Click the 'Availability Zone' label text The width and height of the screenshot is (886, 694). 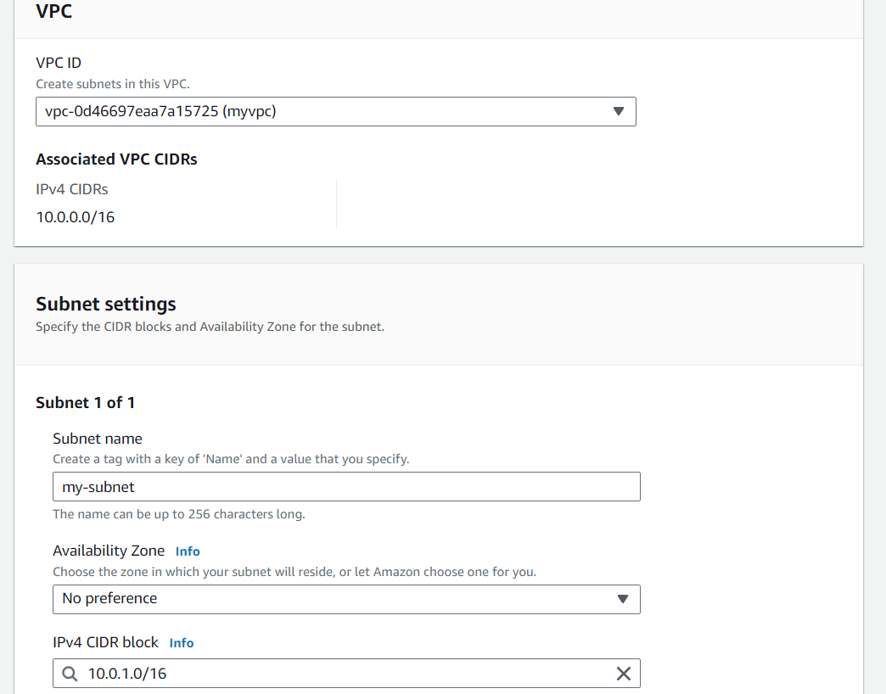pyautogui.click(x=109, y=551)
